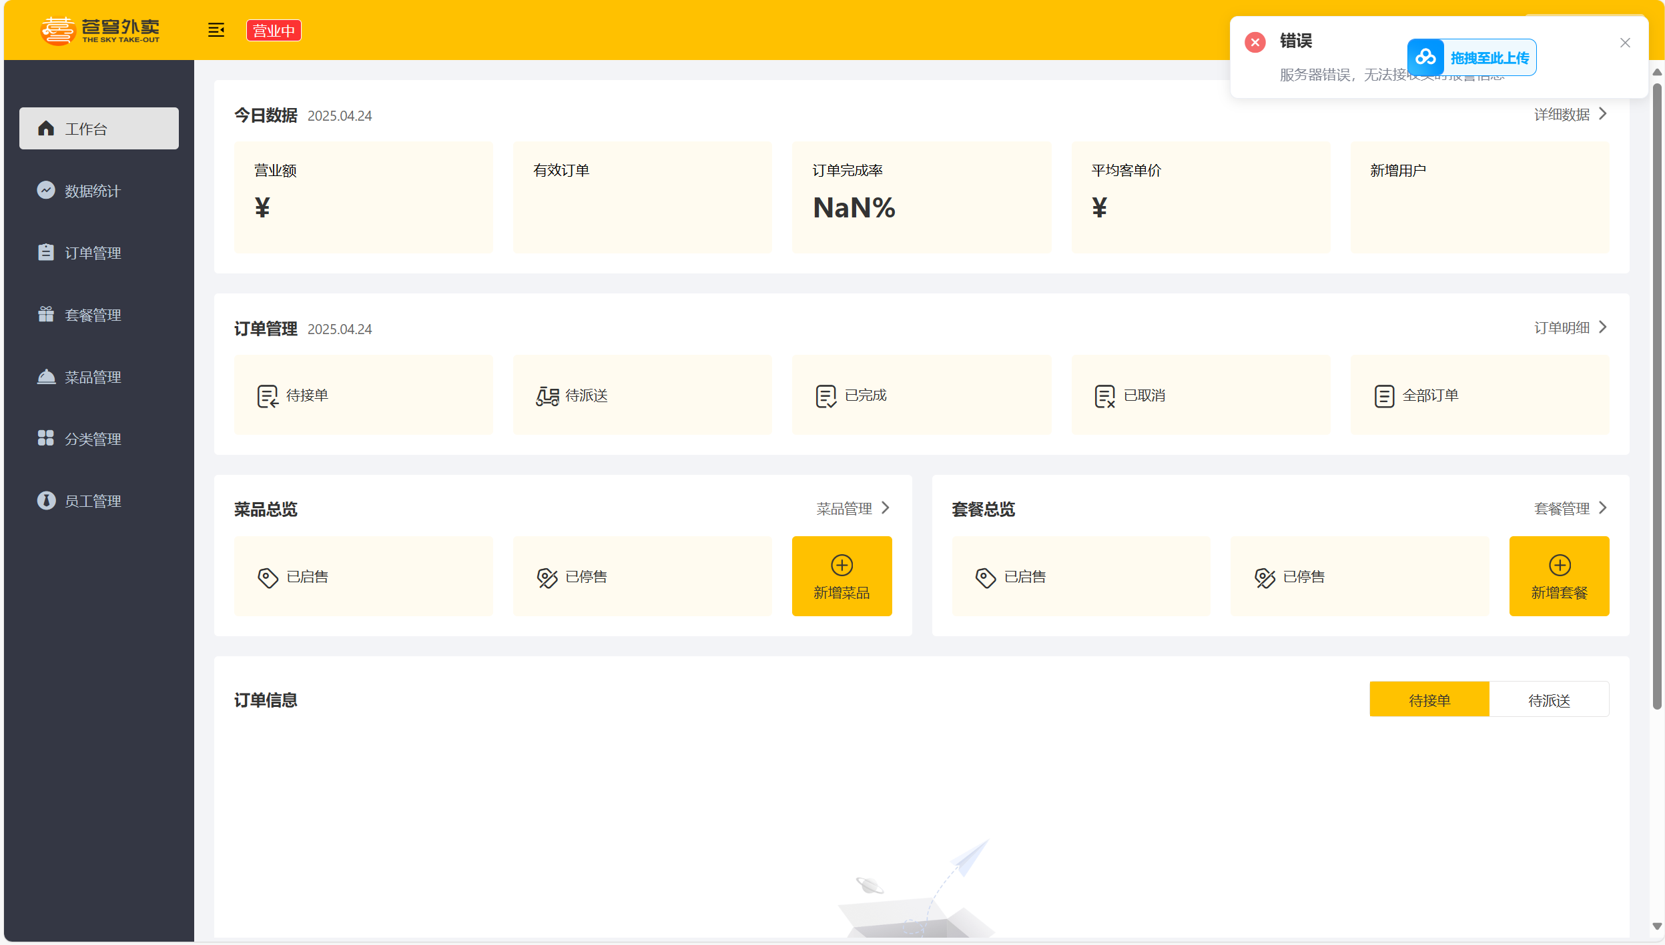This screenshot has width=1665, height=945.
Task: Toggle the sidebar collapse hamburger icon
Action: [x=216, y=30]
